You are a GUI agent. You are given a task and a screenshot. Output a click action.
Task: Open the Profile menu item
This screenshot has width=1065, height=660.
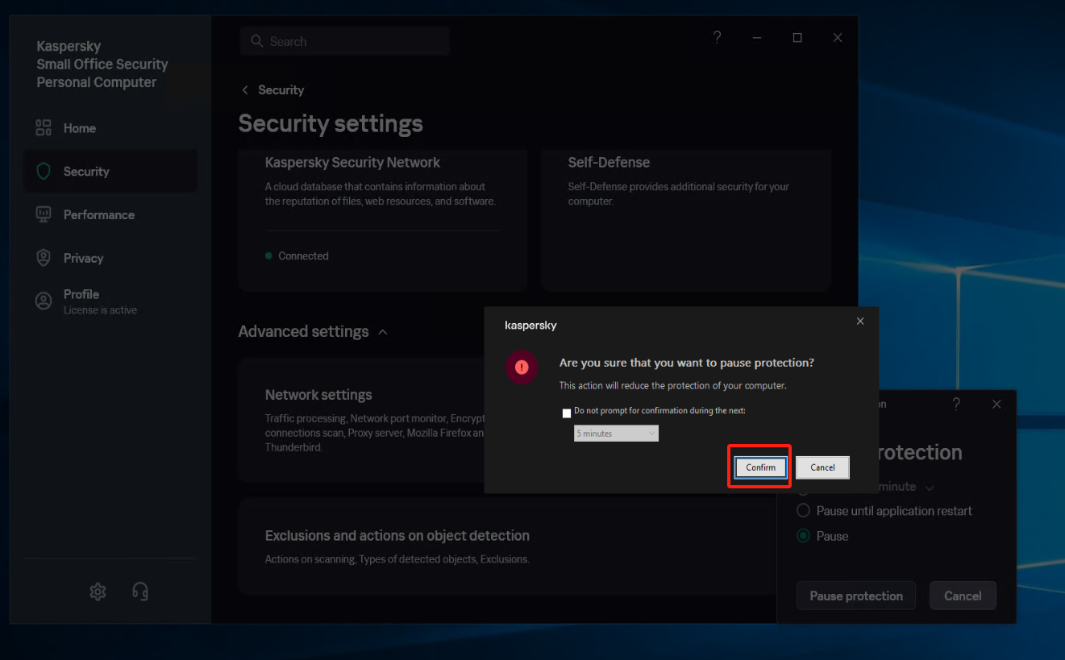(x=110, y=301)
